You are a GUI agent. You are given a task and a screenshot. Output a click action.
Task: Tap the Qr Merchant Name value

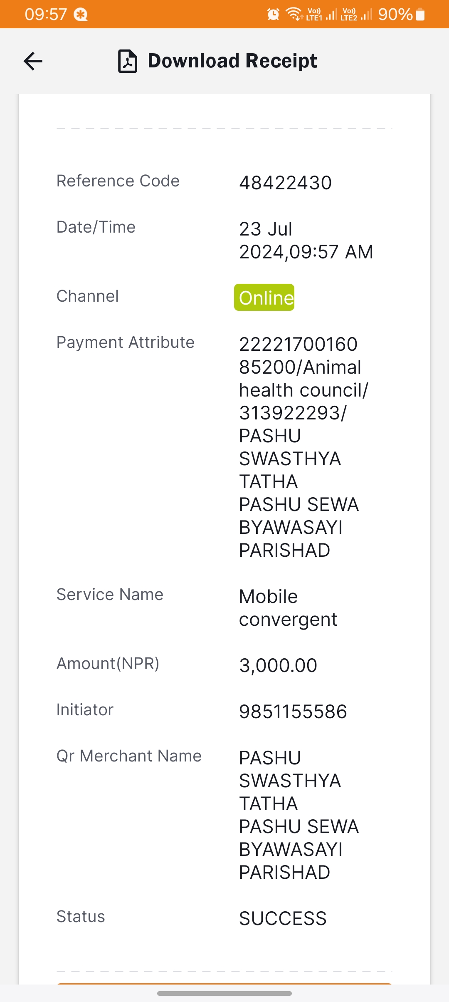[299, 815]
